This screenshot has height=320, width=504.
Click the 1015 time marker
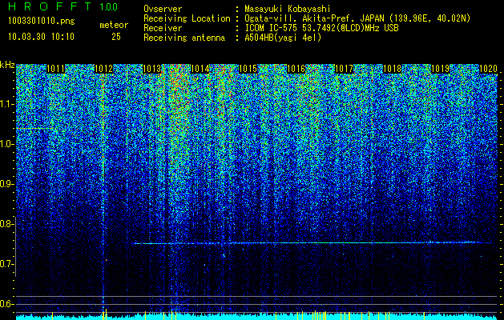248,69
